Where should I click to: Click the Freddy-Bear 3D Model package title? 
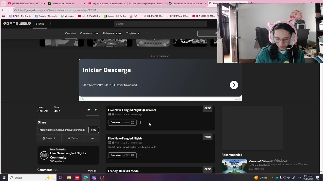click(124, 171)
